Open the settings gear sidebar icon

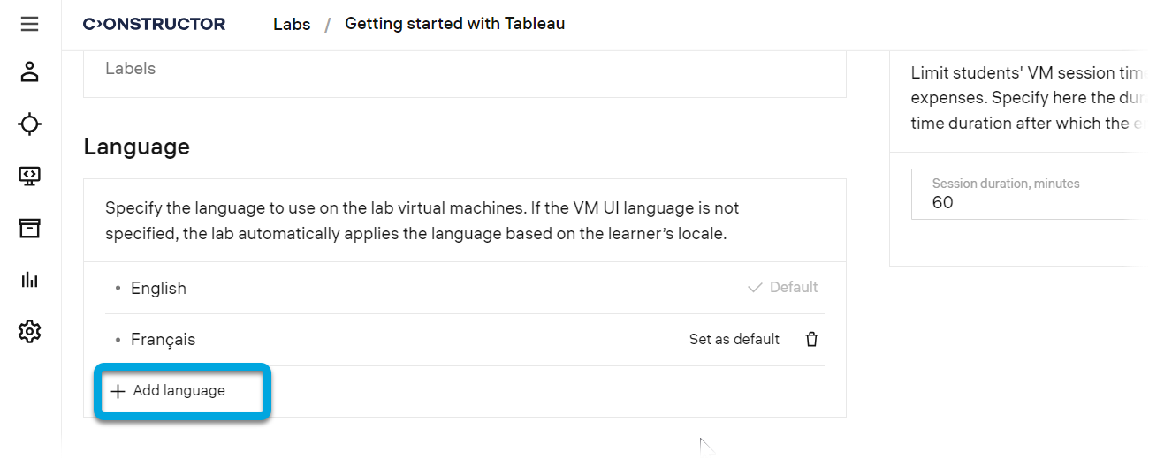(29, 332)
